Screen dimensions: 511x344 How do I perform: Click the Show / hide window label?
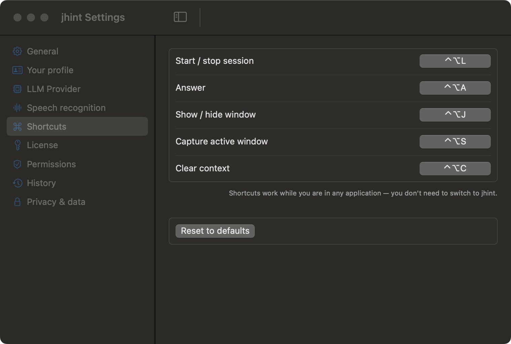(215, 115)
